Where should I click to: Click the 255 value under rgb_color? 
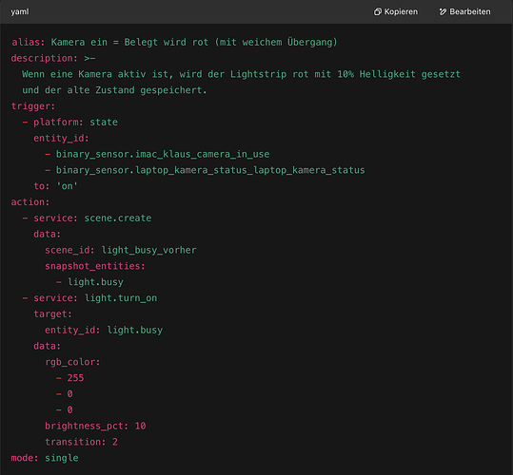pos(75,378)
